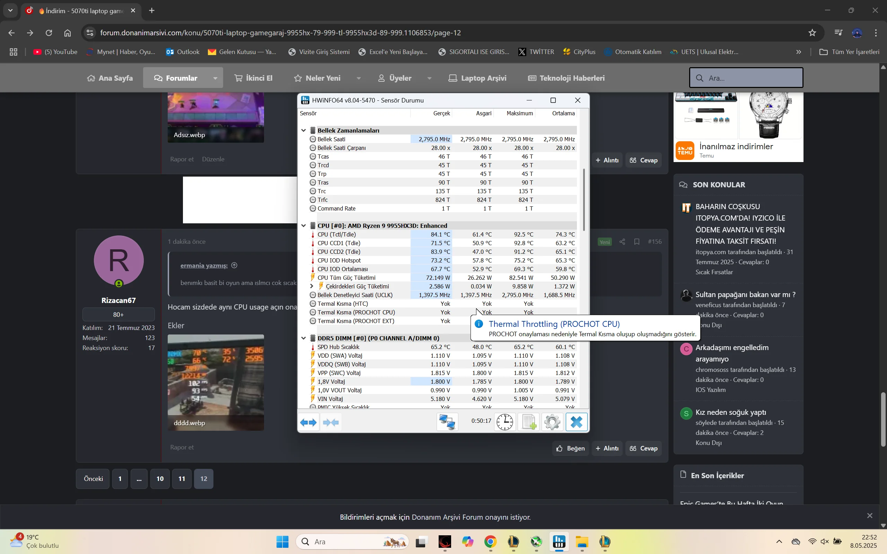Click the HWiNFO clock reset timer icon

click(505, 422)
